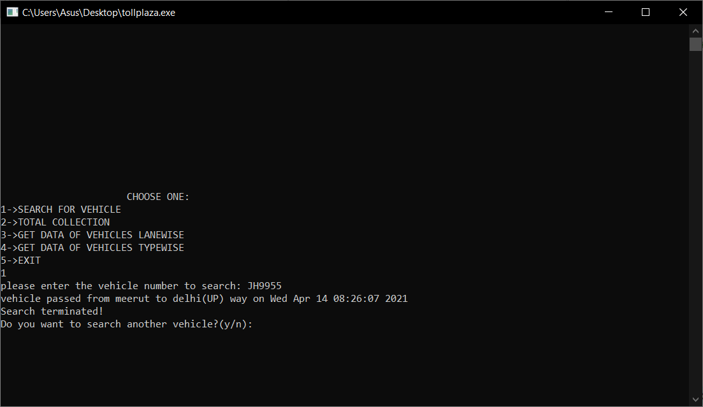Maximize the tollplaza console window
The height and width of the screenshot is (407, 703).
coord(646,11)
